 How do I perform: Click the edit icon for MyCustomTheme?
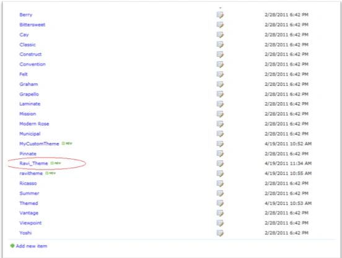[220, 144]
